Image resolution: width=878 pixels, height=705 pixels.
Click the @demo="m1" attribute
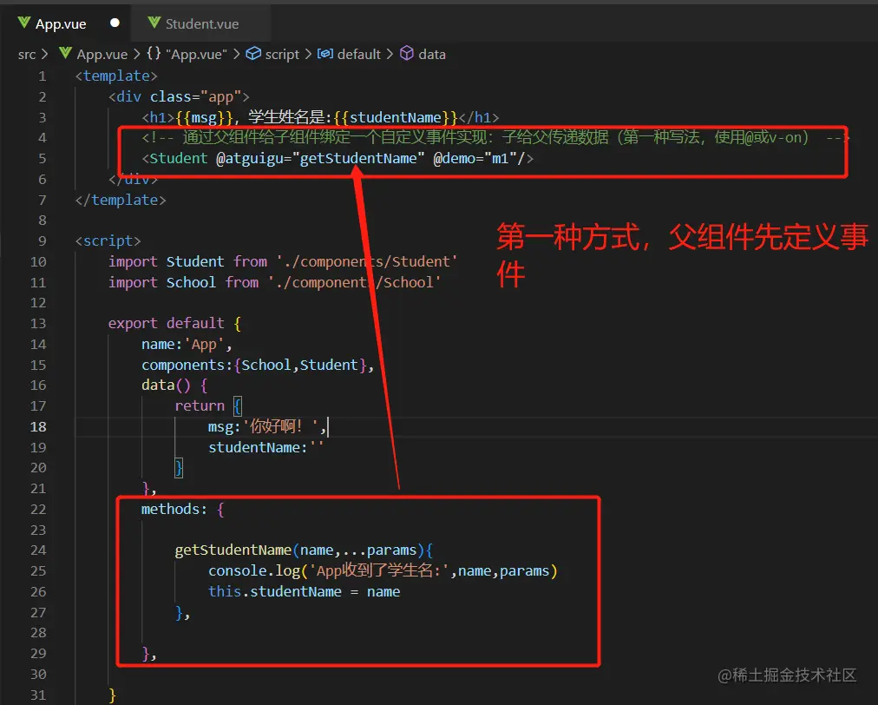pos(475,159)
